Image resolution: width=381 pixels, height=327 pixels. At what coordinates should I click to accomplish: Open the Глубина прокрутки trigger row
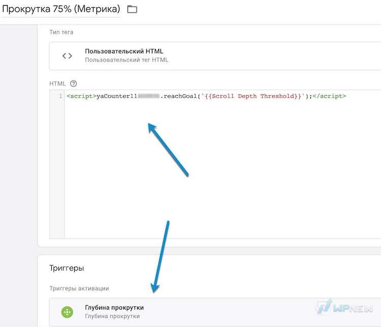coord(215,312)
